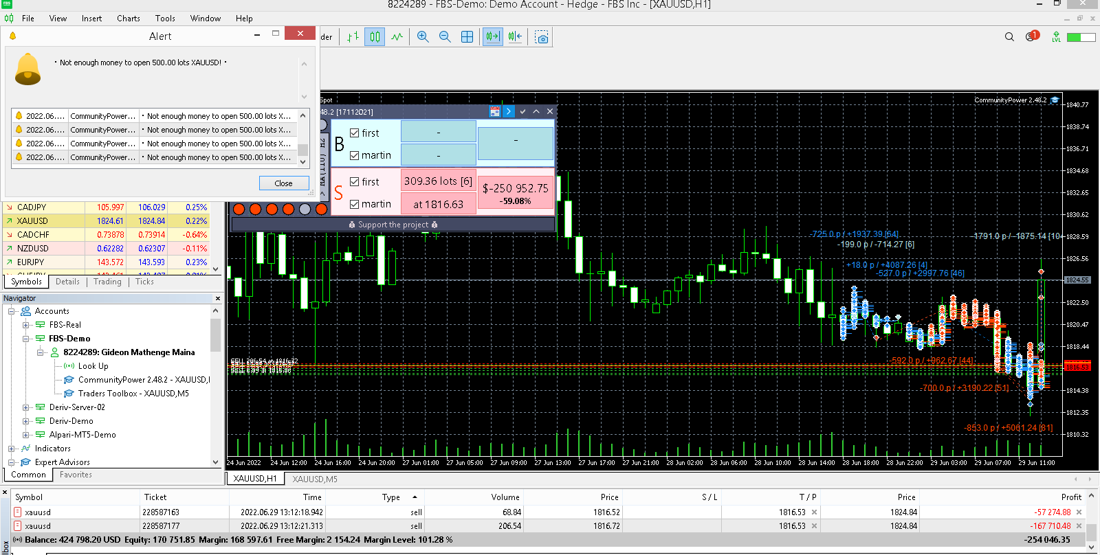Close the 68.84 volume sell position
Image resolution: width=1100 pixels, height=555 pixels.
click(1079, 512)
